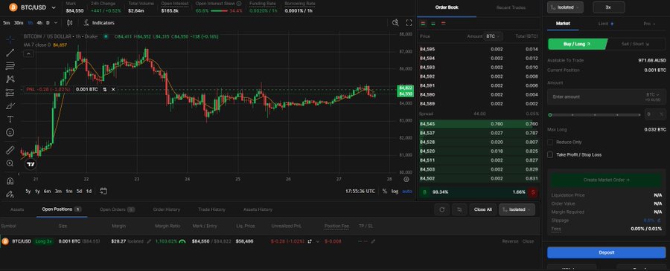Image resolution: width=670 pixels, height=271 pixels.
Task: Show only bids in order book
Action: (x=433, y=24)
